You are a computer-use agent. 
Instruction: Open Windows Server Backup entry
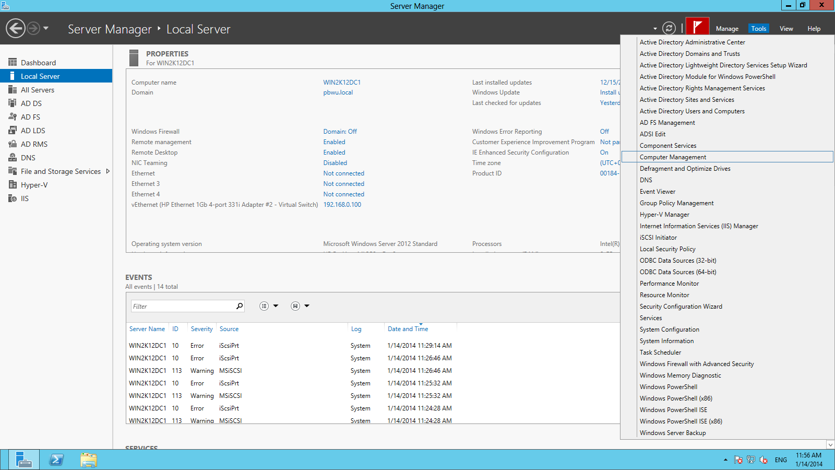pyautogui.click(x=673, y=433)
